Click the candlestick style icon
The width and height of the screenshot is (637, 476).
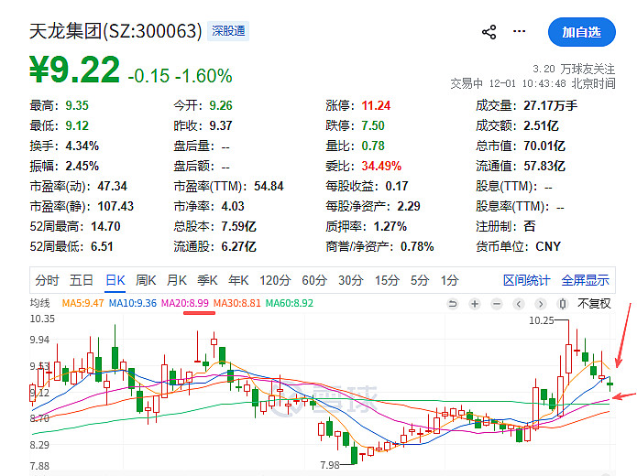[x=563, y=304]
